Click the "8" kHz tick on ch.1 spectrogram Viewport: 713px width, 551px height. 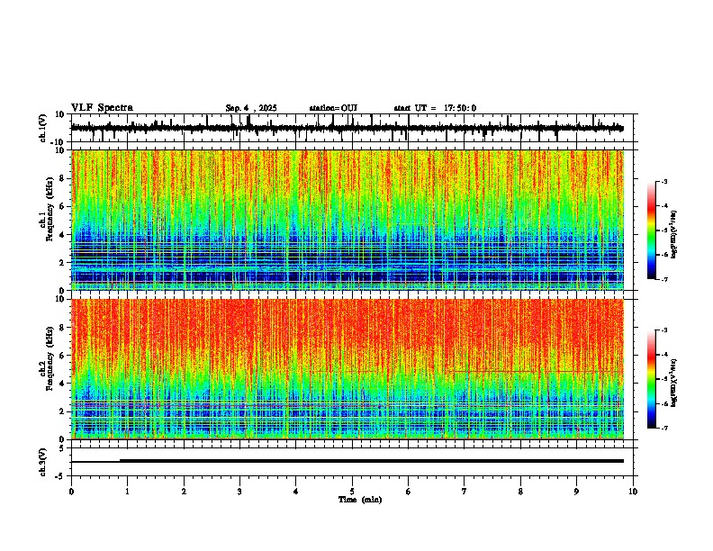coord(63,178)
